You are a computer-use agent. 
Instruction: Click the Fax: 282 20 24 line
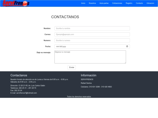coord(16,90)
